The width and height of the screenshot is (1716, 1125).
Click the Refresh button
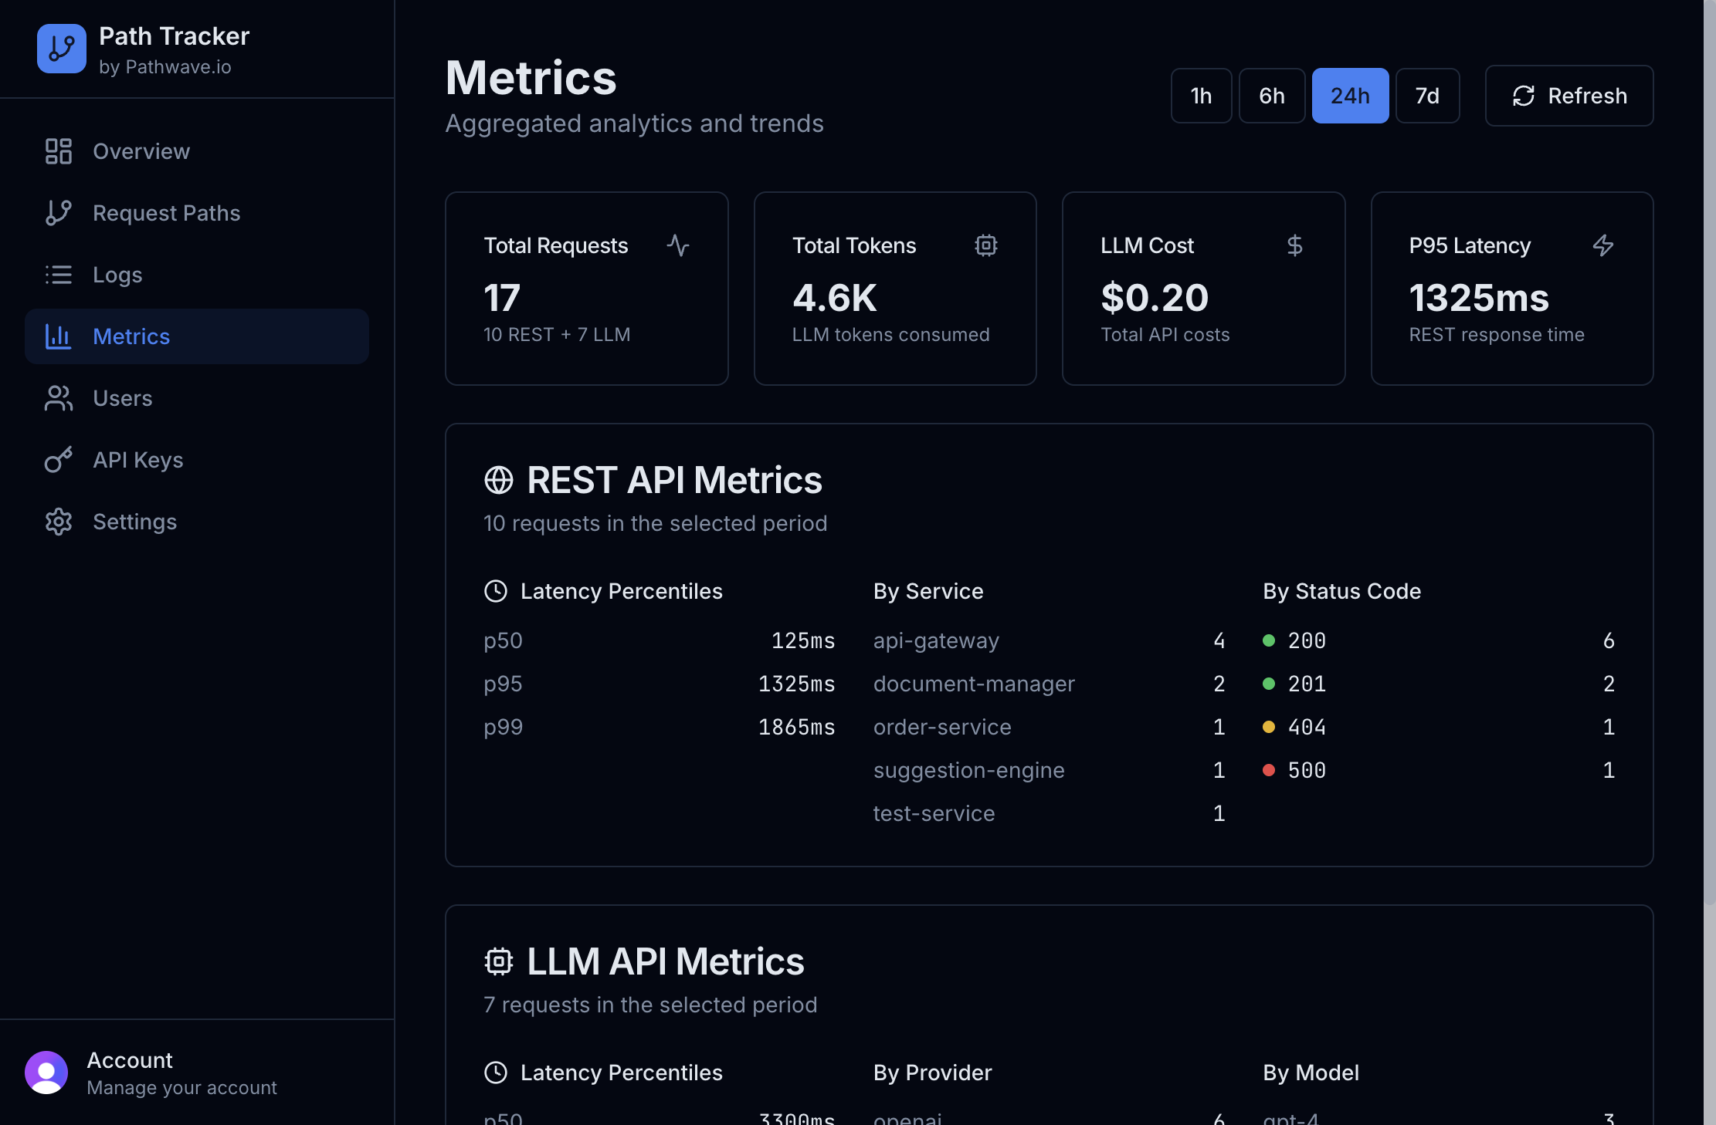pyautogui.click(x=1568, y=95)
